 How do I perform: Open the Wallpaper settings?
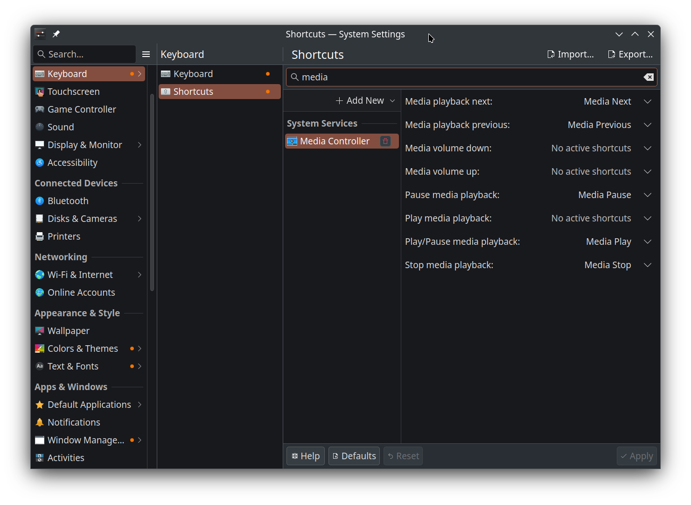click(x=69, y=331)
